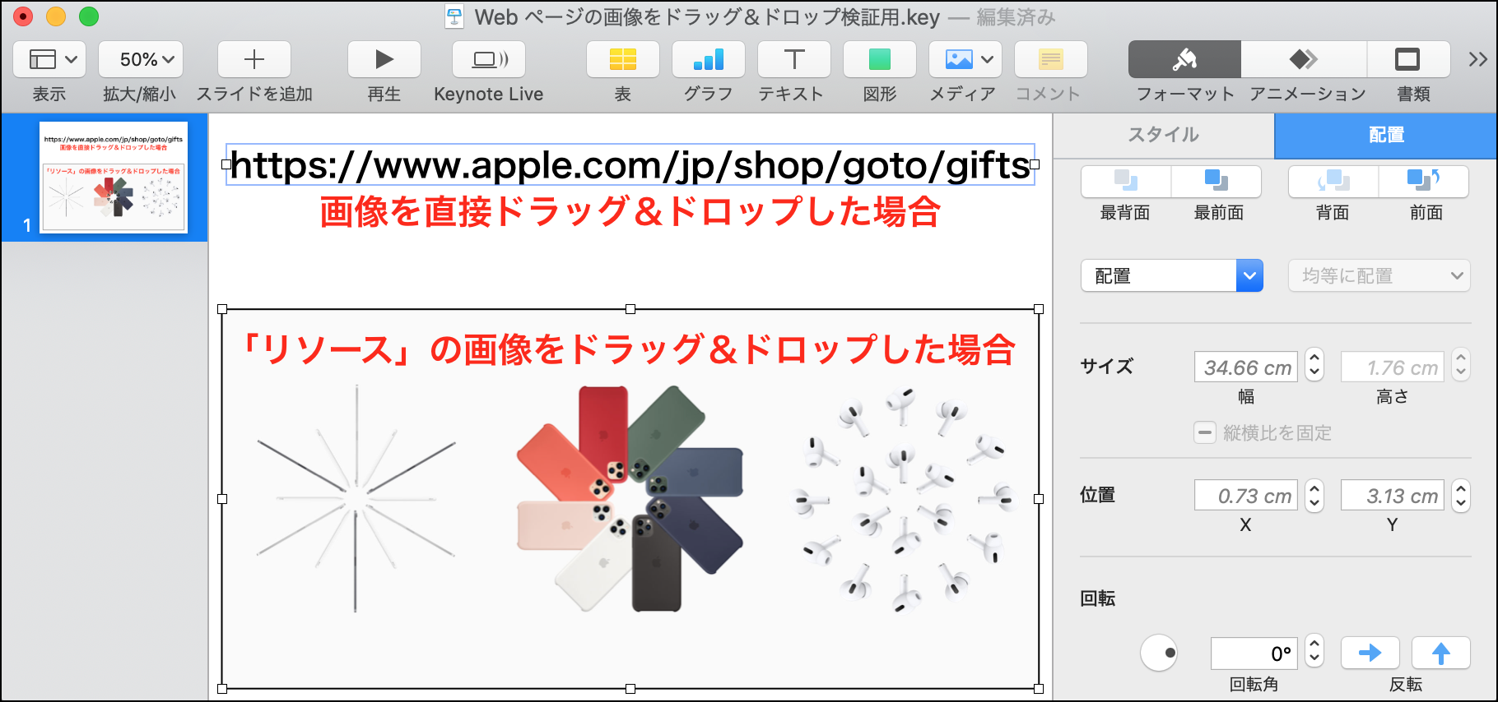Add a text box with テキスト icon
The image size is (1498, 702).
click(794, 59)
